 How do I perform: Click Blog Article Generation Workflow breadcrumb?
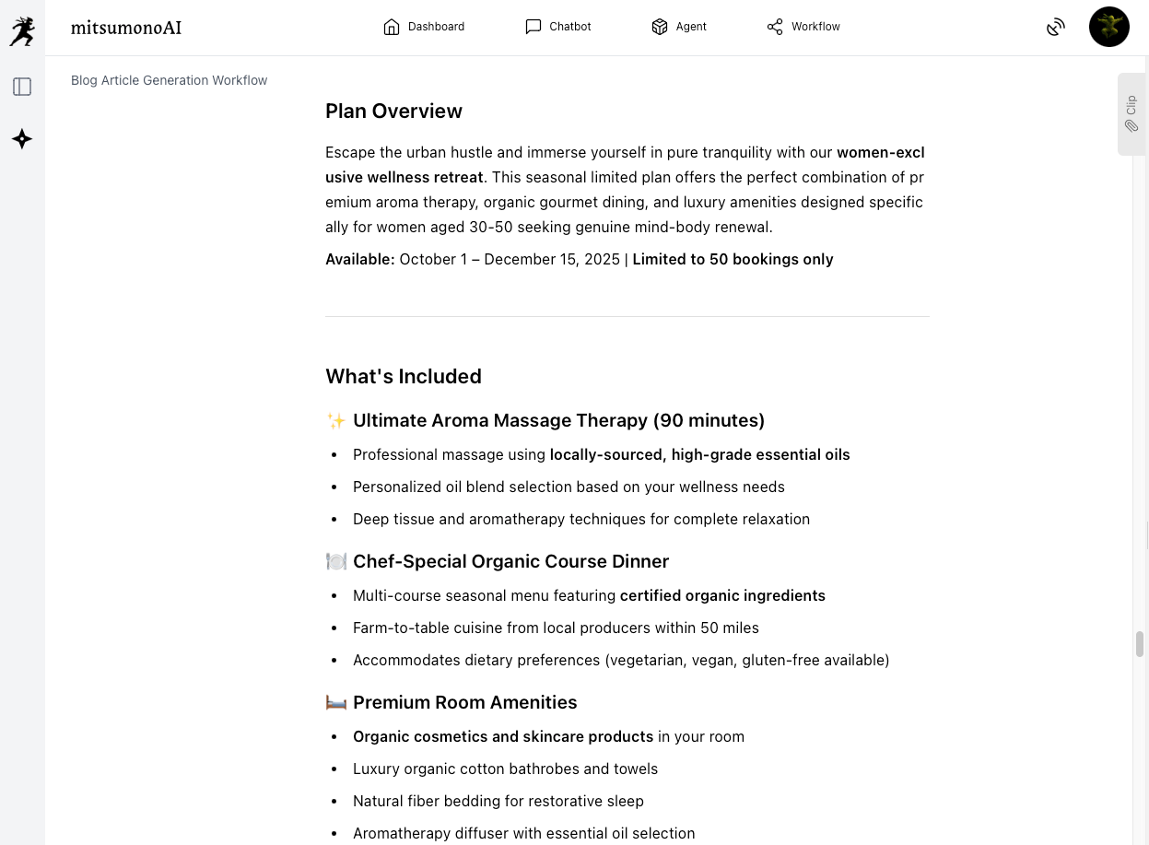[x=169, y=80]
